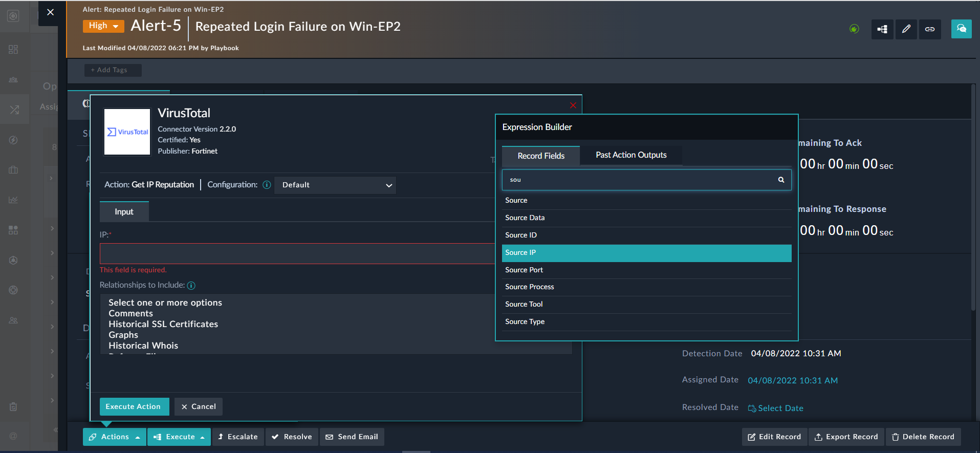
Task: Click the Relationships to Include info icon
Action: (191, 286)
